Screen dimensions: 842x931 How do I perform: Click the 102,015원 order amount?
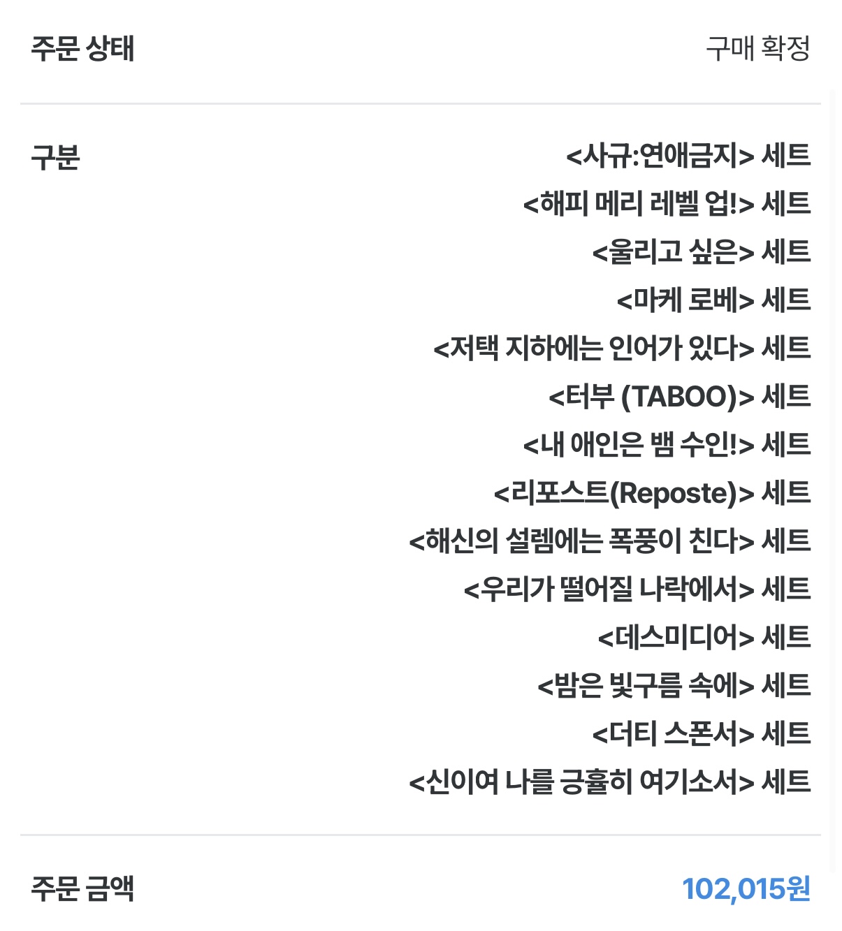(746, 889)
